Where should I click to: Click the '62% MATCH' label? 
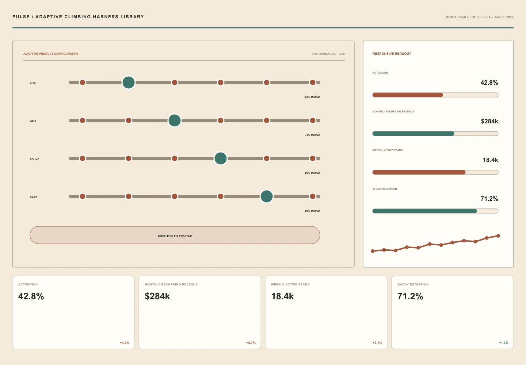[x=312, y=97]
